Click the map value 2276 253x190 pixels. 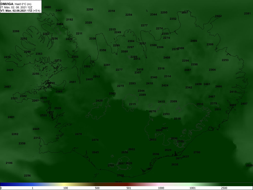[x=153, y=111]
